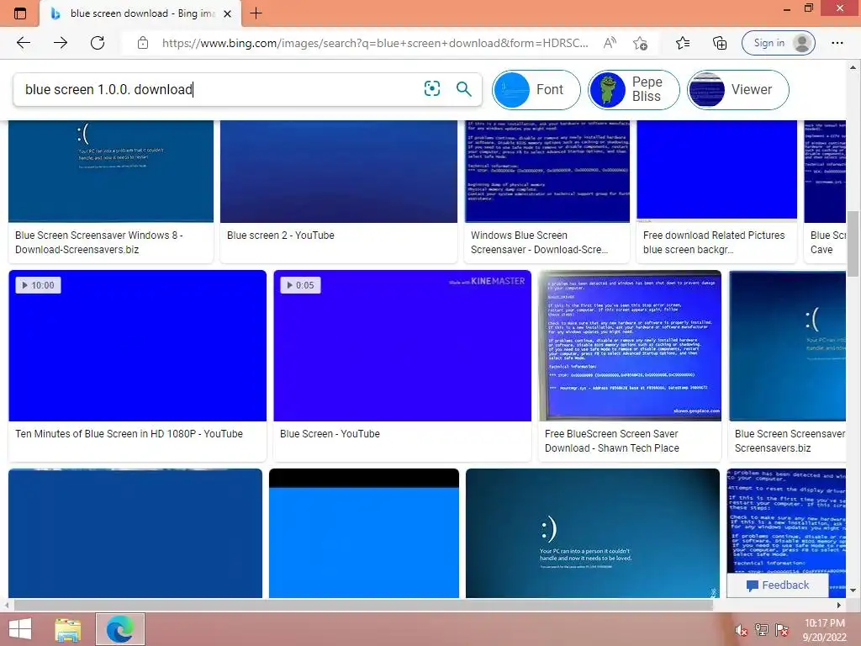Open light blue image with black bar
Viewport: 861px width, 646px height.
coord(364,532)
